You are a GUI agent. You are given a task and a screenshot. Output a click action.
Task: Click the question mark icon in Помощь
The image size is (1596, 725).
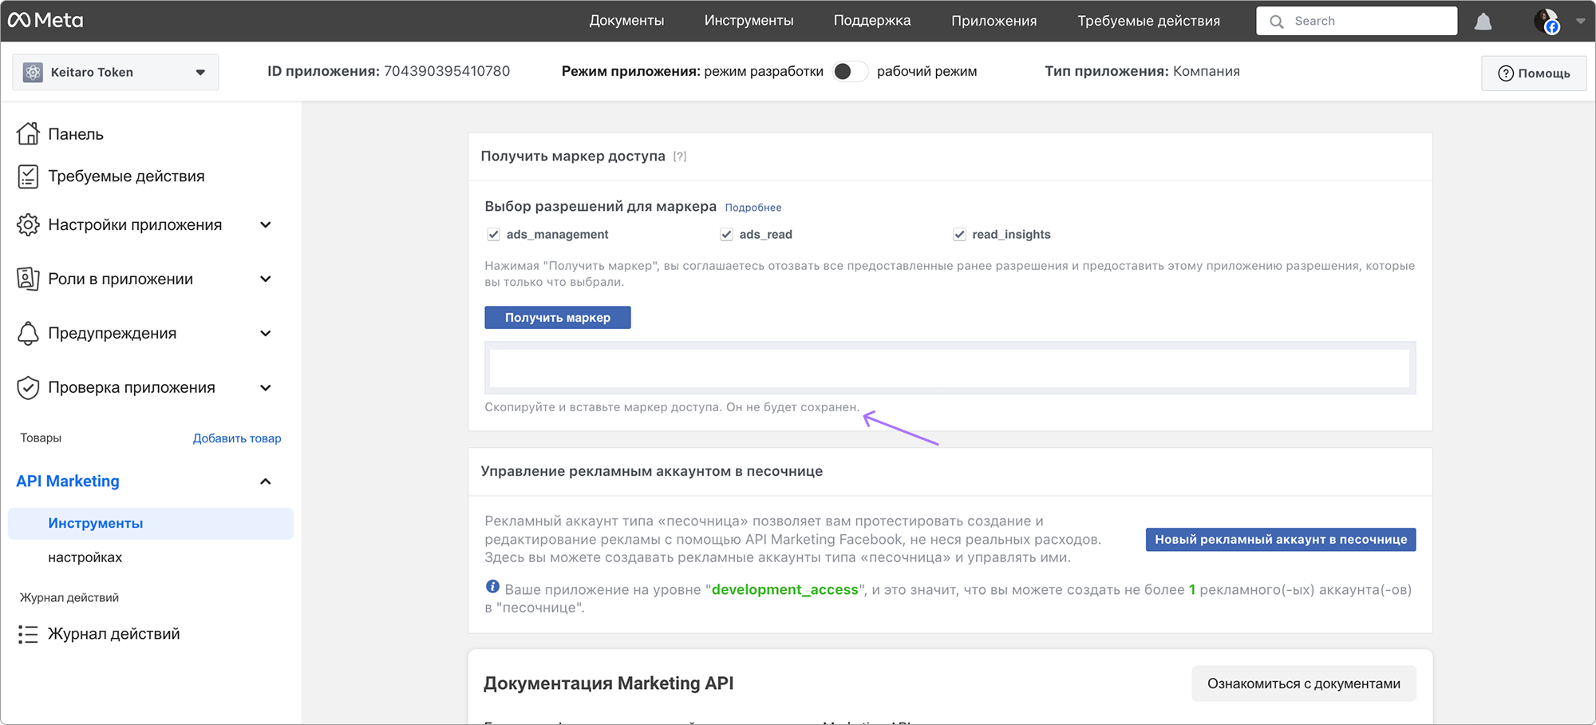click(1506, 73)
